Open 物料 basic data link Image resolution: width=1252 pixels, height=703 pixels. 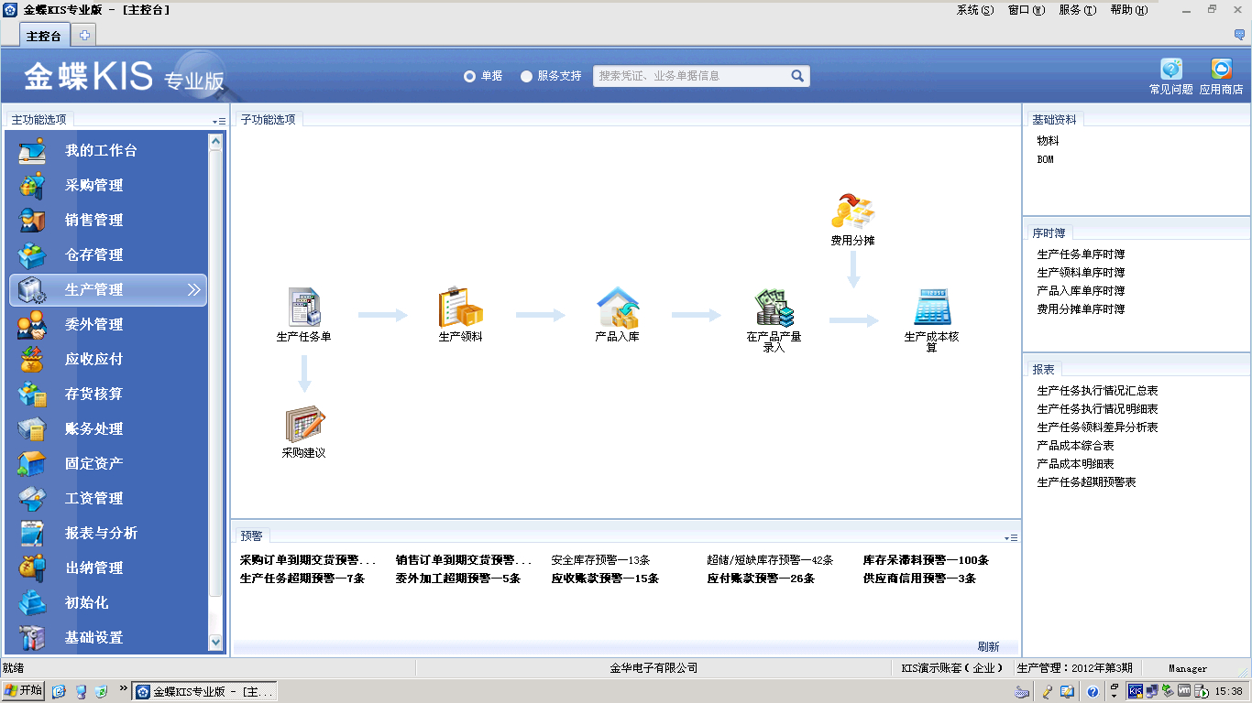[x=1049, y=141]
